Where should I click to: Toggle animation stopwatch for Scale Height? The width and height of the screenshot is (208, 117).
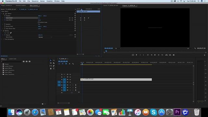click(x=5, y=18)
